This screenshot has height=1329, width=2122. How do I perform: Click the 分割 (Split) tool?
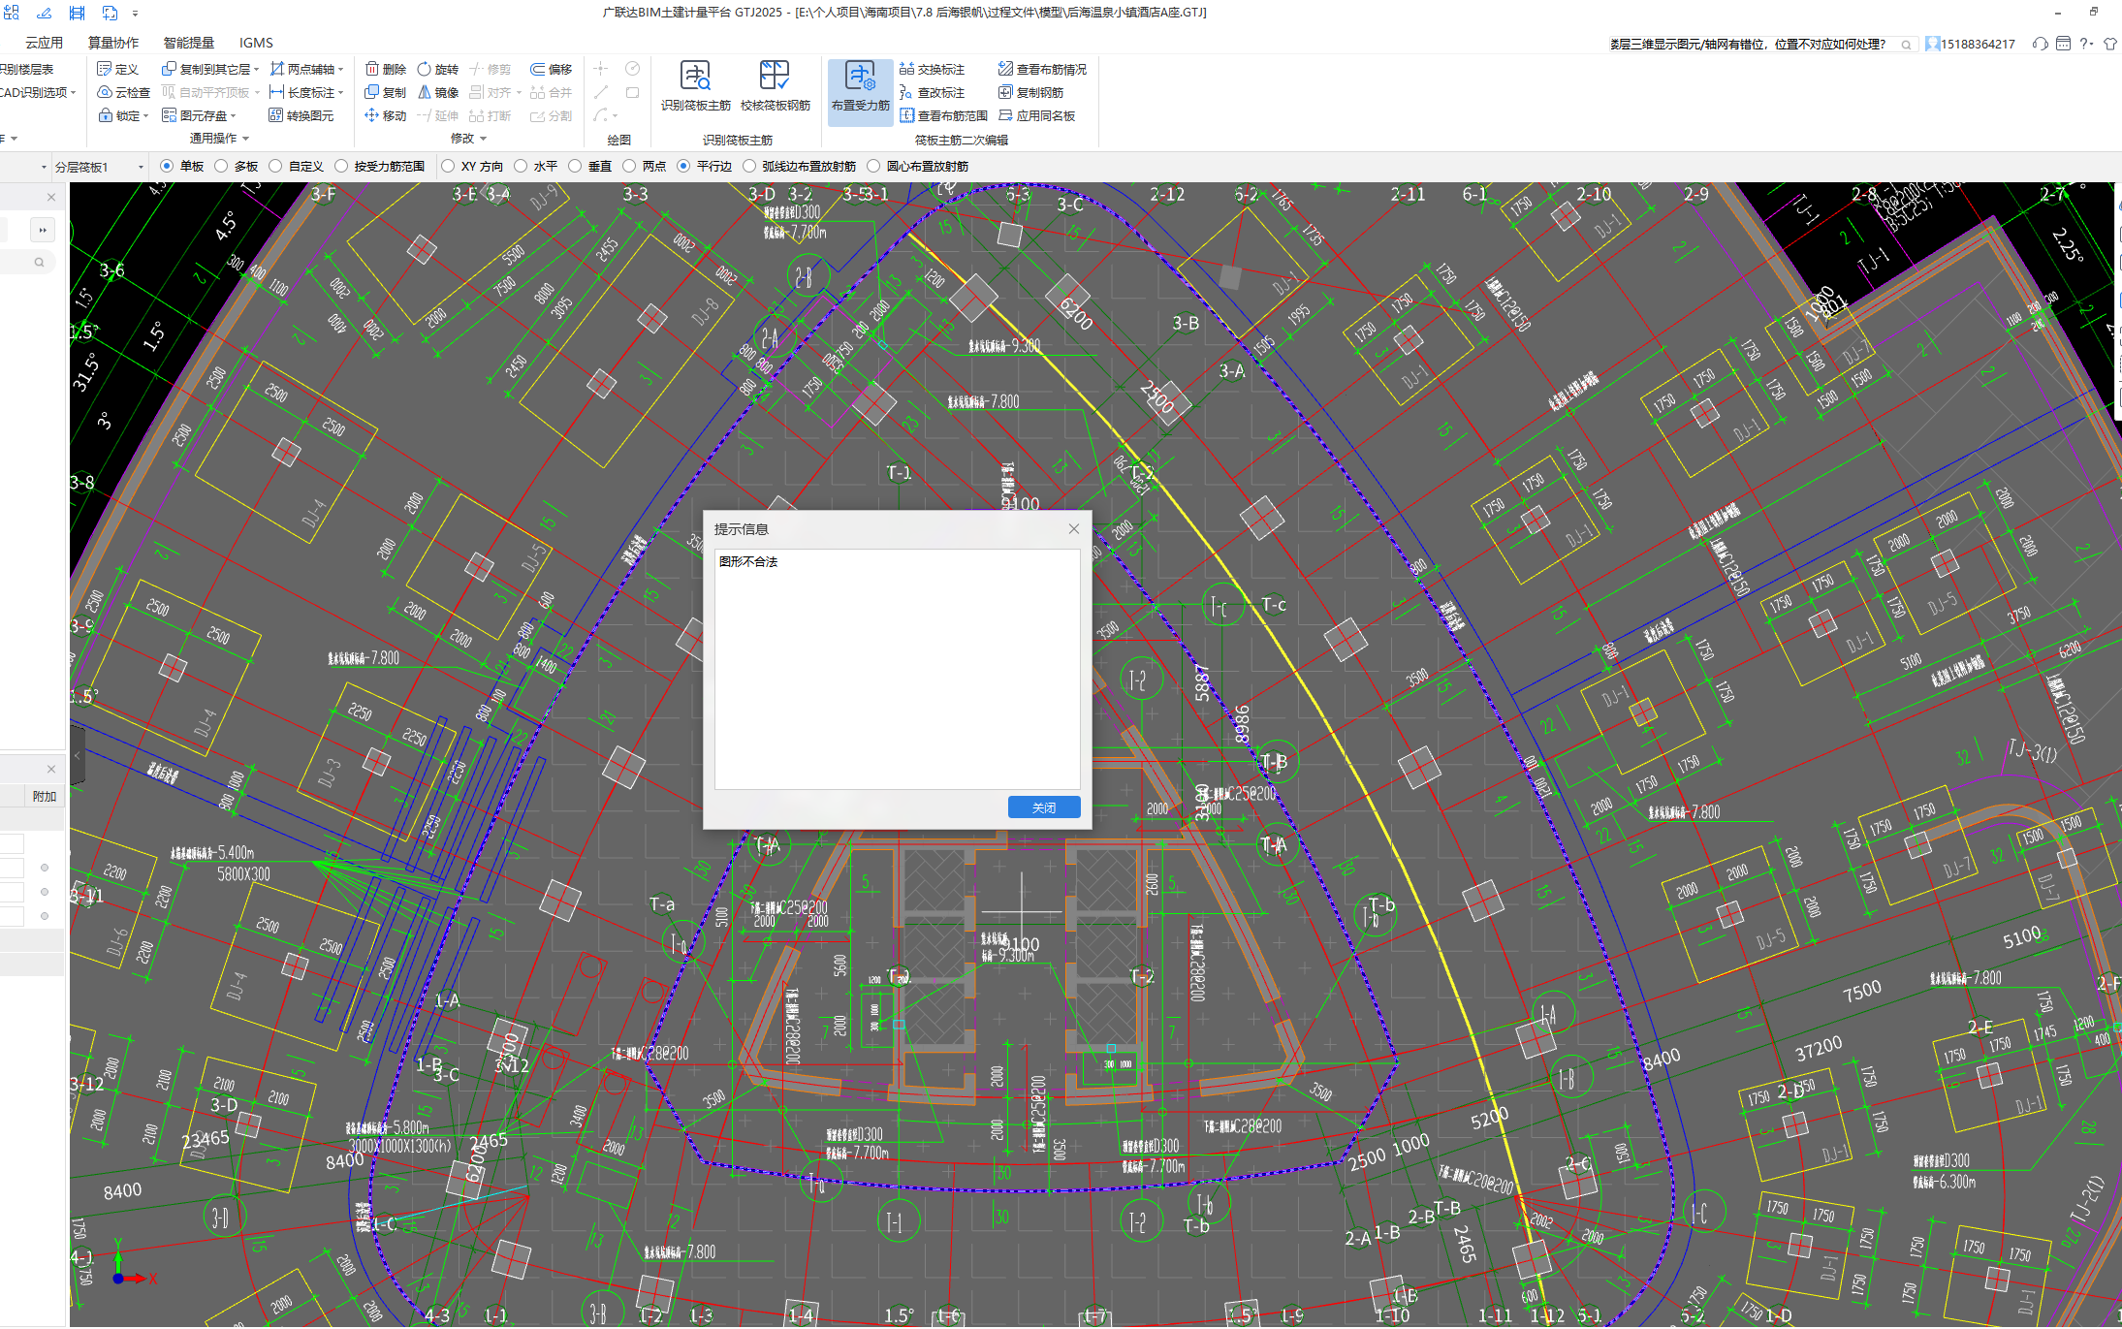551,115
